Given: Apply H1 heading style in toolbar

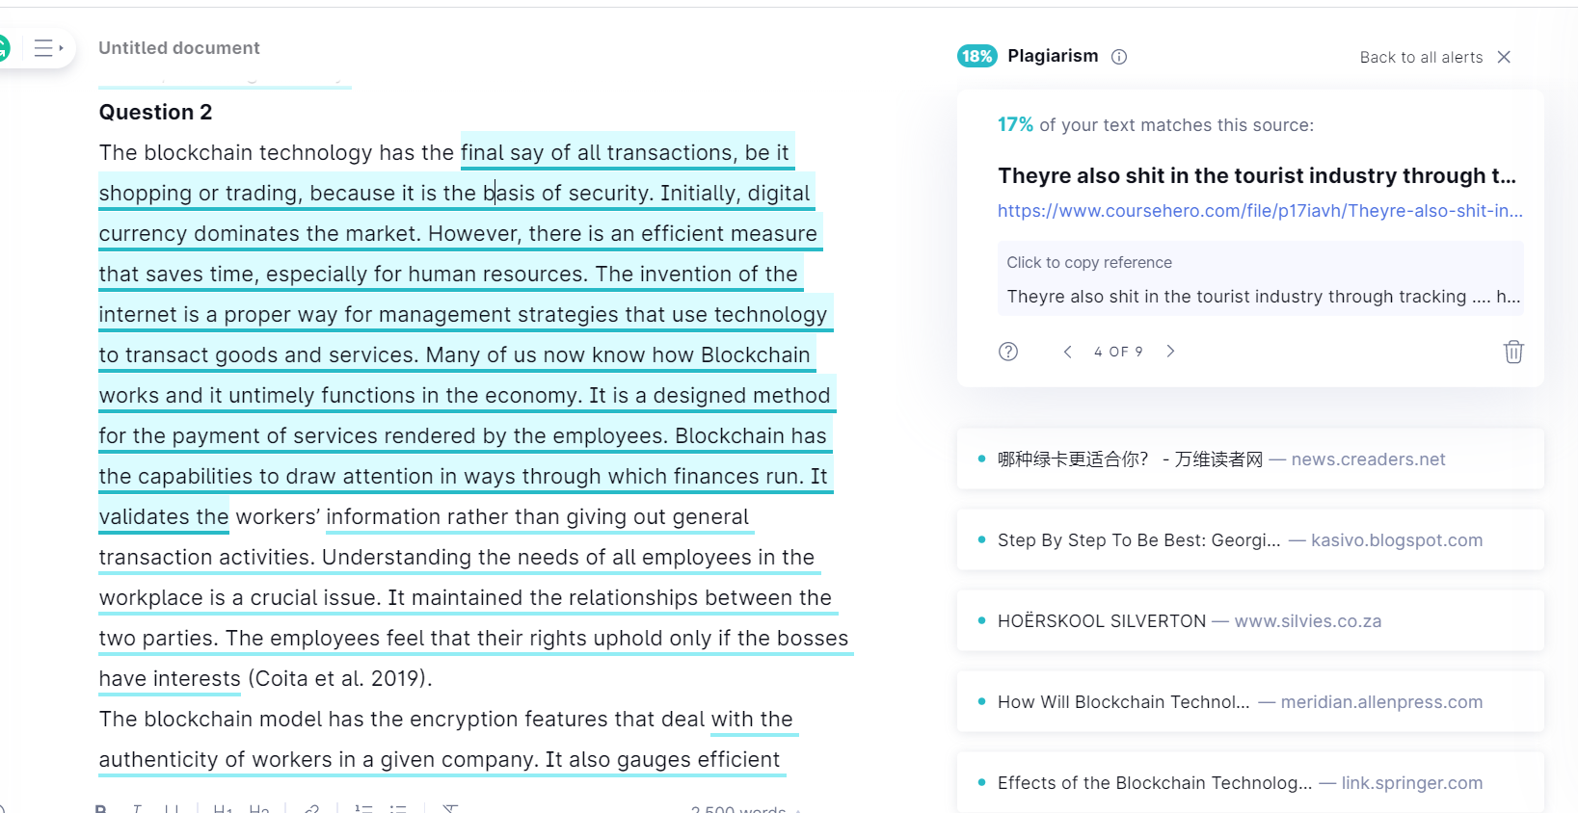Looking at the screenshot, I should (223, 809).
